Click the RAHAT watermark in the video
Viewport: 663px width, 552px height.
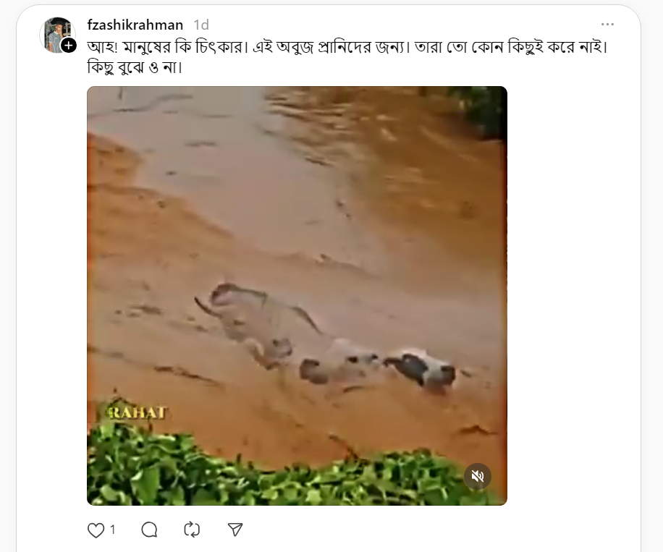(136, 412)
